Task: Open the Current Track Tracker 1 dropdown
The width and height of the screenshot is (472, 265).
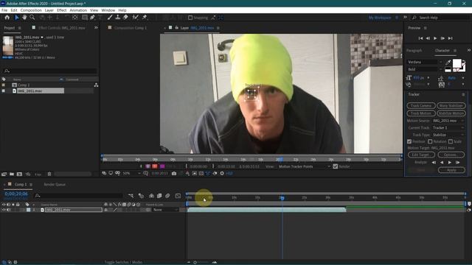Action: pos(448,128)
